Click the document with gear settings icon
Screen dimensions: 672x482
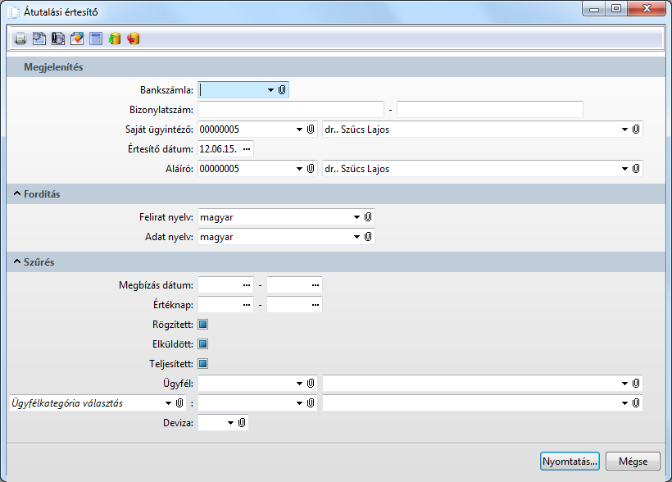tap(39, 39)
